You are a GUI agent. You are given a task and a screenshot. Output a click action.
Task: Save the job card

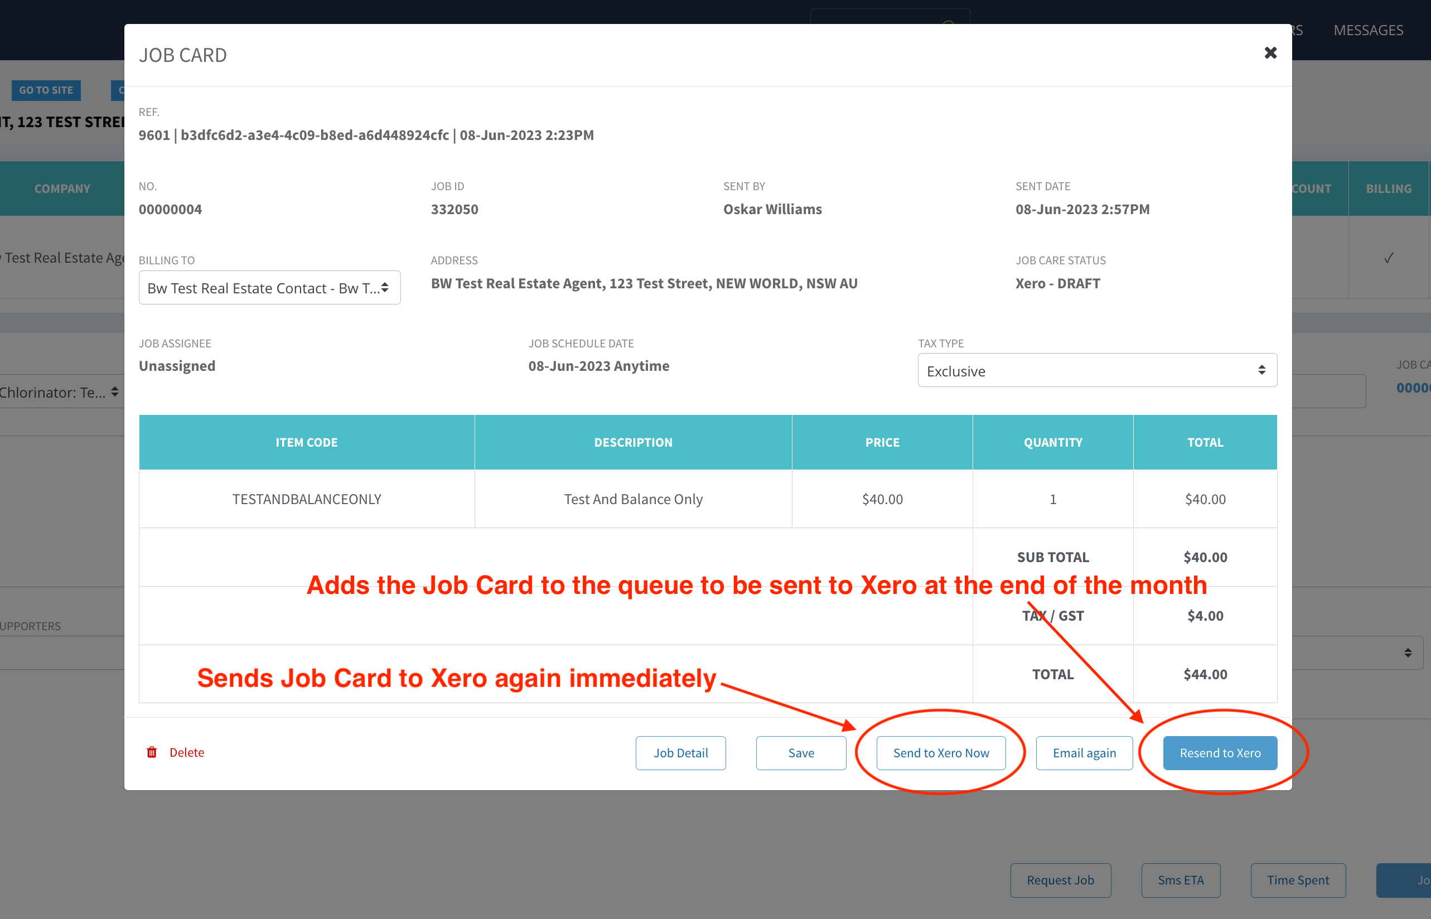click(801, 753)
